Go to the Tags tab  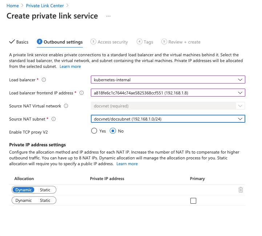click(145, 42)
